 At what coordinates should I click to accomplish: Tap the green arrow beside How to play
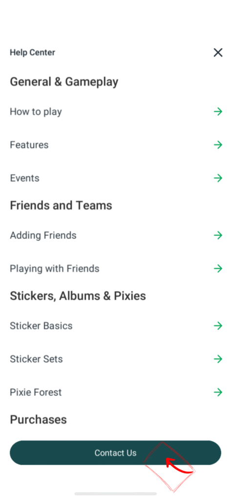[x=218, y=112]
